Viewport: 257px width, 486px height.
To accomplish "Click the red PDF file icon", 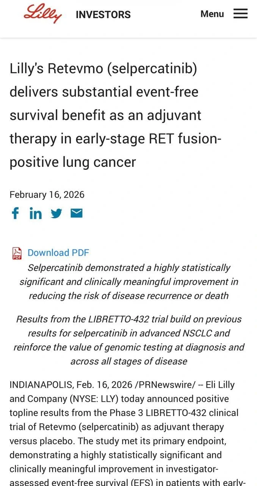I will point(17,253).
